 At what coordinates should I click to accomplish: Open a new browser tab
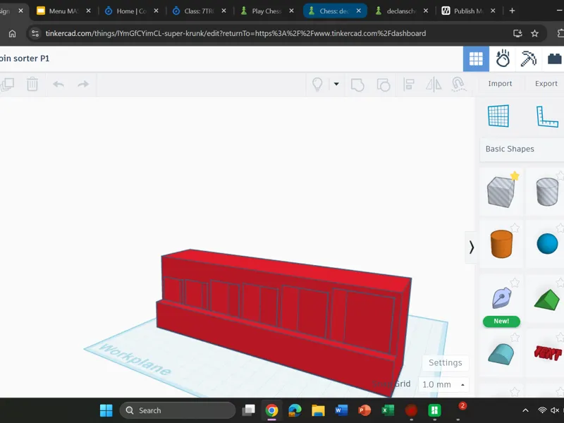click(x=512, y=11)
